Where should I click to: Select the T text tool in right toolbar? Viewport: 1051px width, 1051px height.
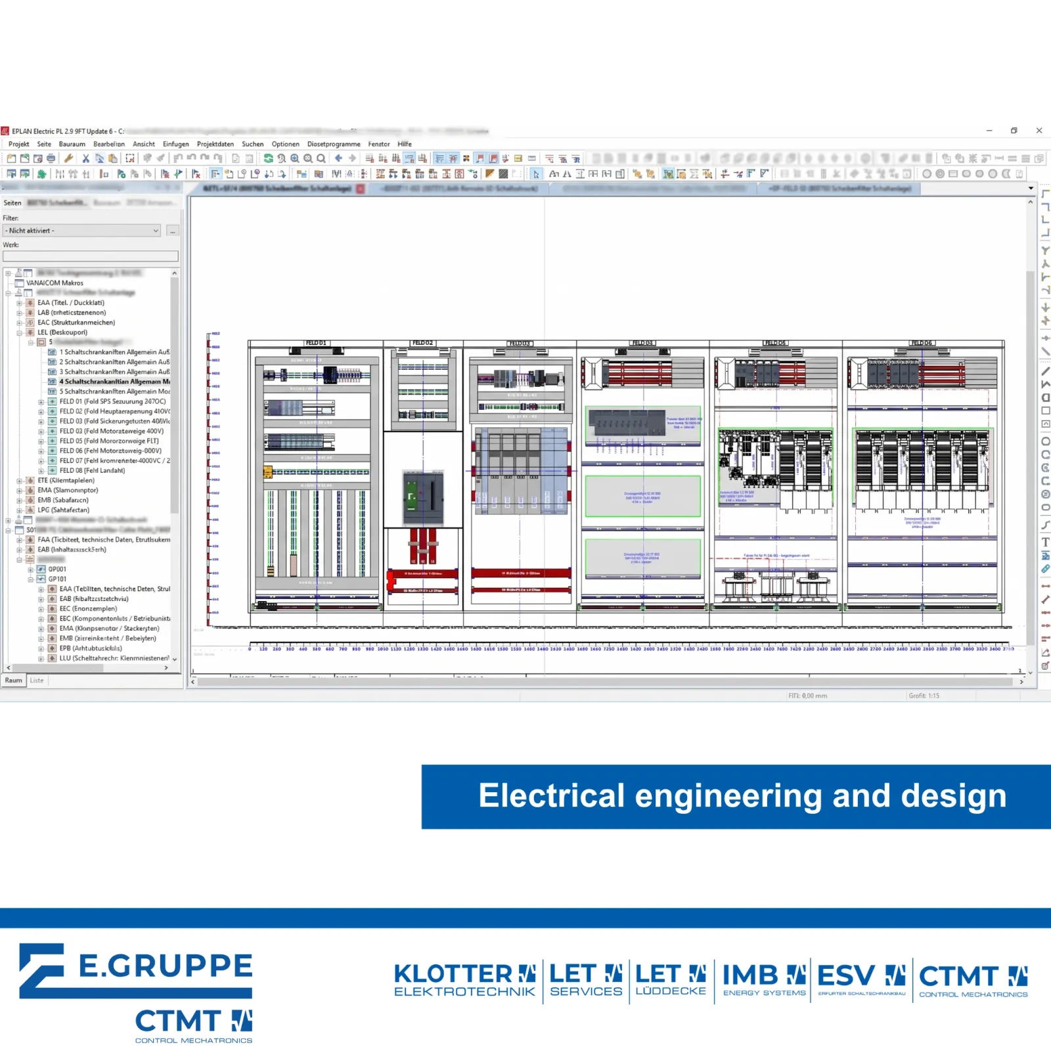click(x=1045, y=542)
